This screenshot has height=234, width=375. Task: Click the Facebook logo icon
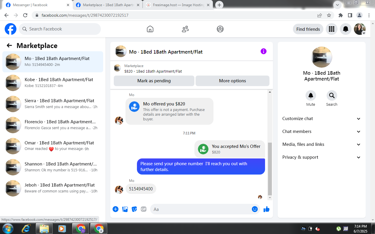coord(11,29)
